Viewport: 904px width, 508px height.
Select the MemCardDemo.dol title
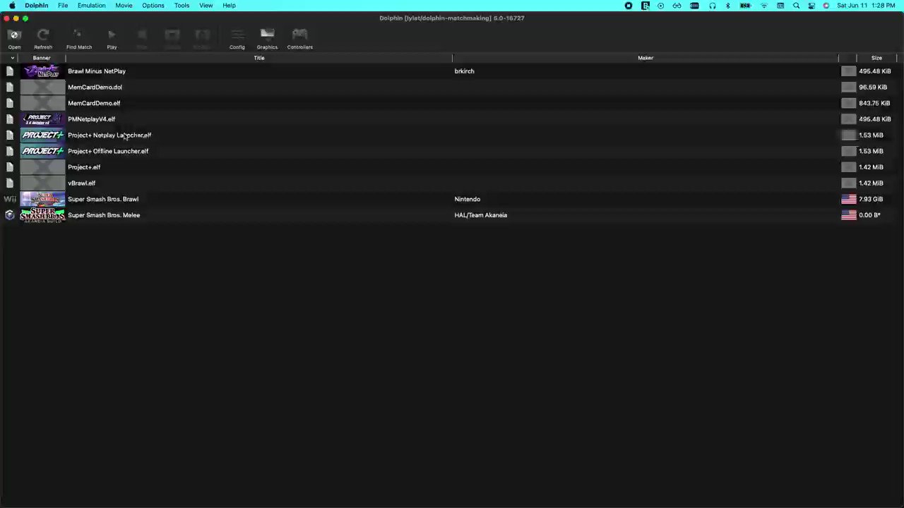(95, 87)
